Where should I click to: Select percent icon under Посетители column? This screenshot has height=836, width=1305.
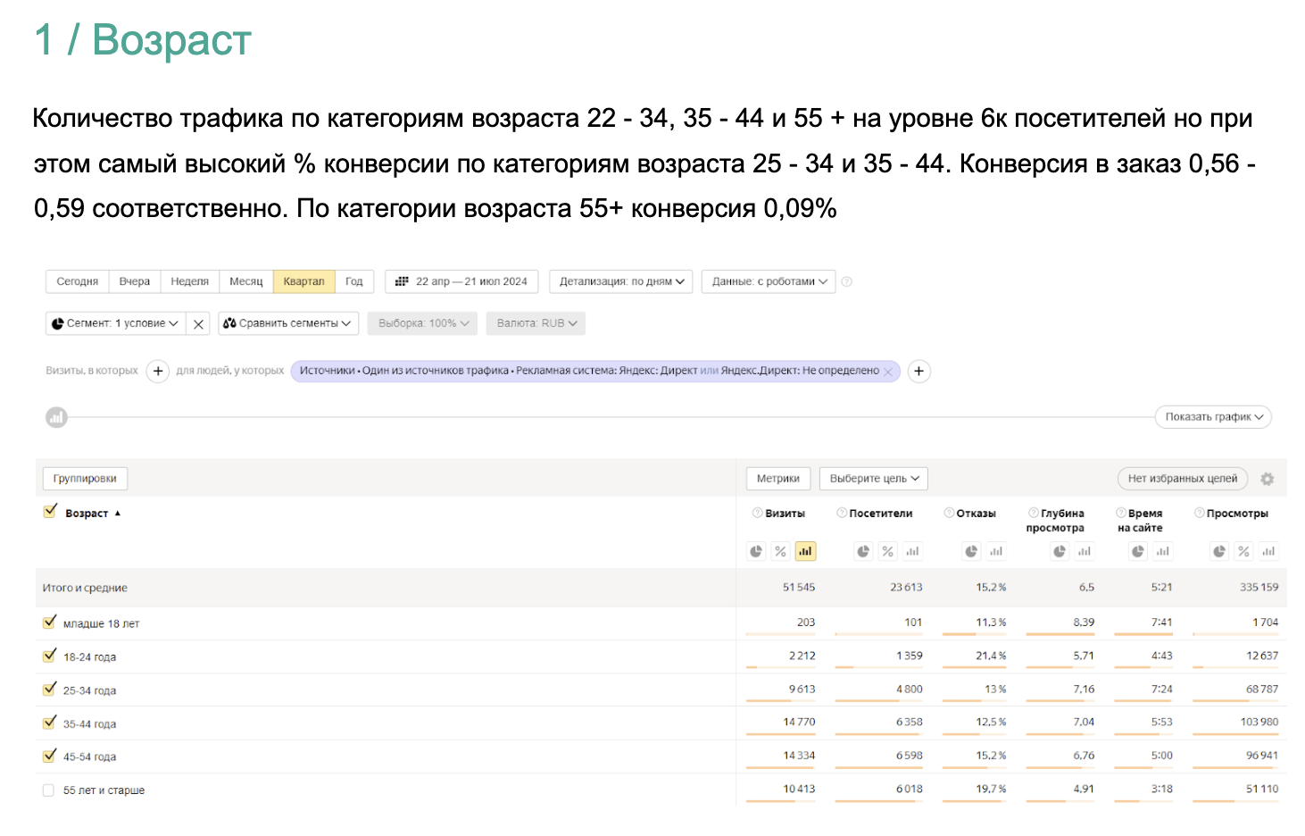(x=887, y=551)
